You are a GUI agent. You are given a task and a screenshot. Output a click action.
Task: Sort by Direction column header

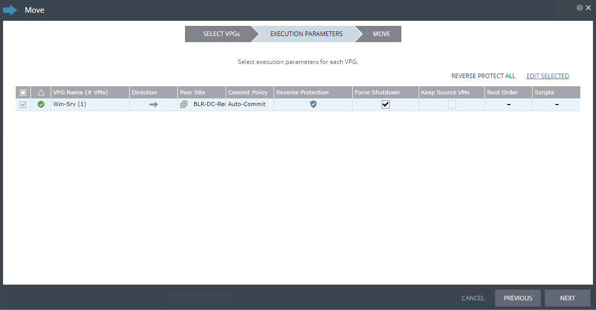point(154,92)
